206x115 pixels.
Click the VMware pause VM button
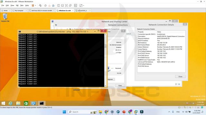[33, 5]
